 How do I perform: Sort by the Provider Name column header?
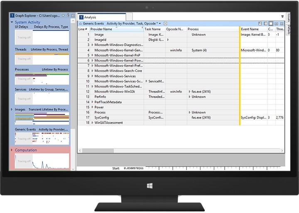click(x=117, y=29)
